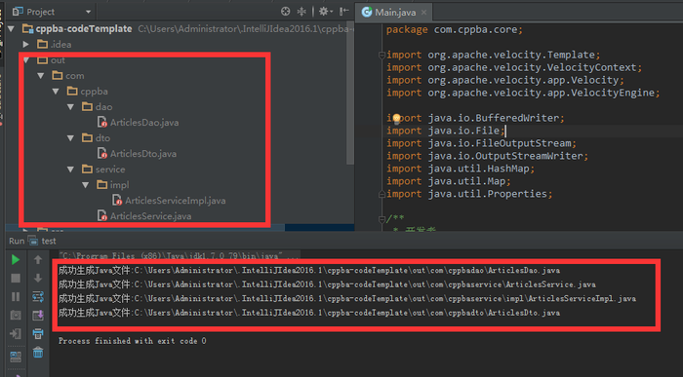The width and height of the screenshot is (683, 377).
Task: Click the ArticlesDto.java output path link
Action: click(346, 313)
